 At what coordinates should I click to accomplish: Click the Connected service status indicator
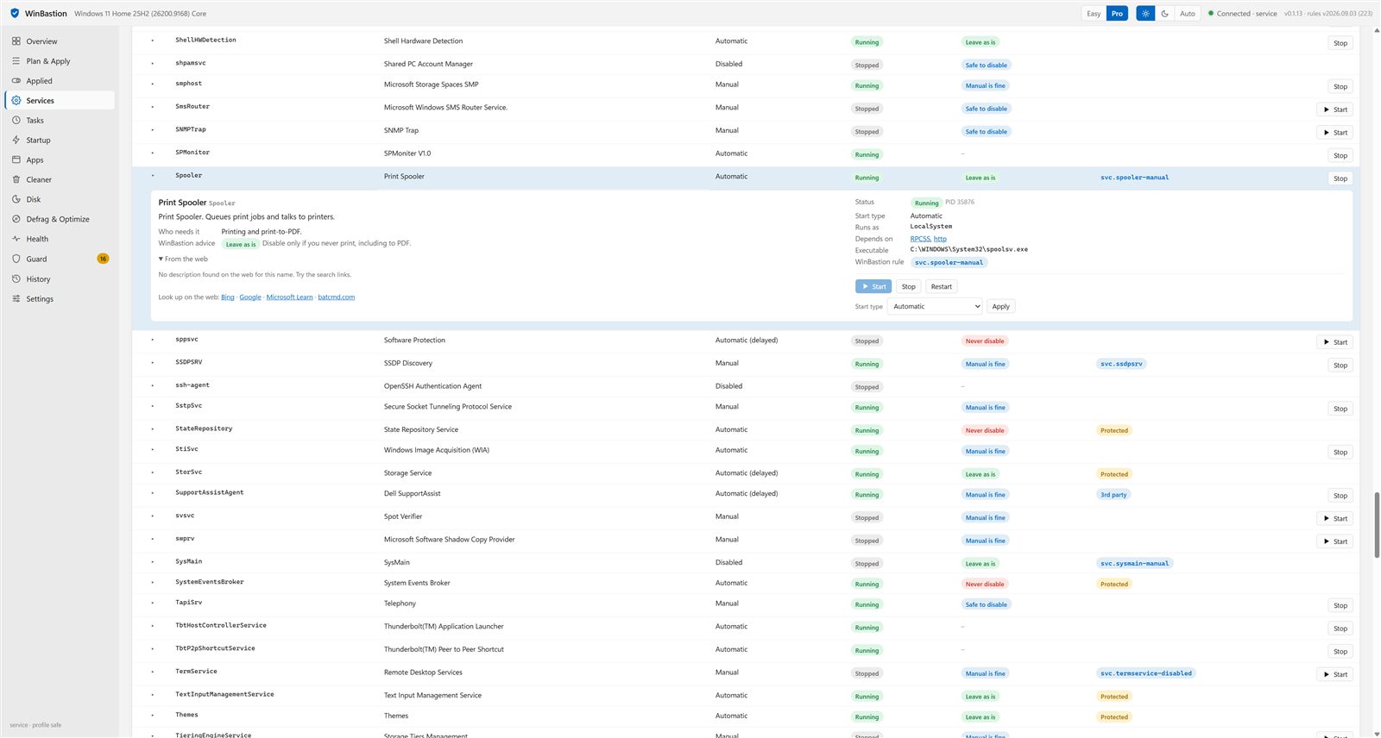(x=1242, y=14)
